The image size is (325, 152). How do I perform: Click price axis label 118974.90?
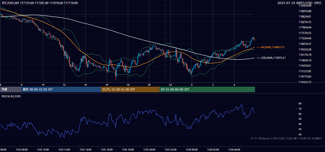[x=305, y=11]
